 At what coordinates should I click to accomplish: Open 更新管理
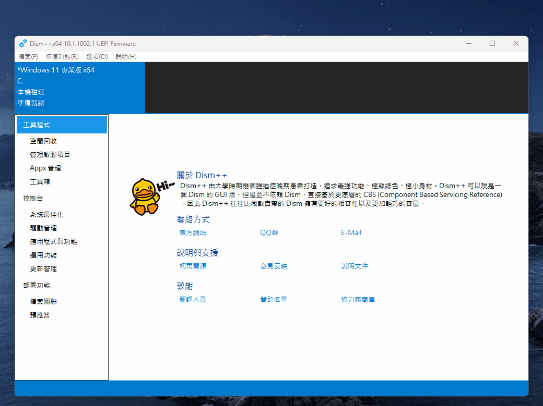(x=43, y=269)
